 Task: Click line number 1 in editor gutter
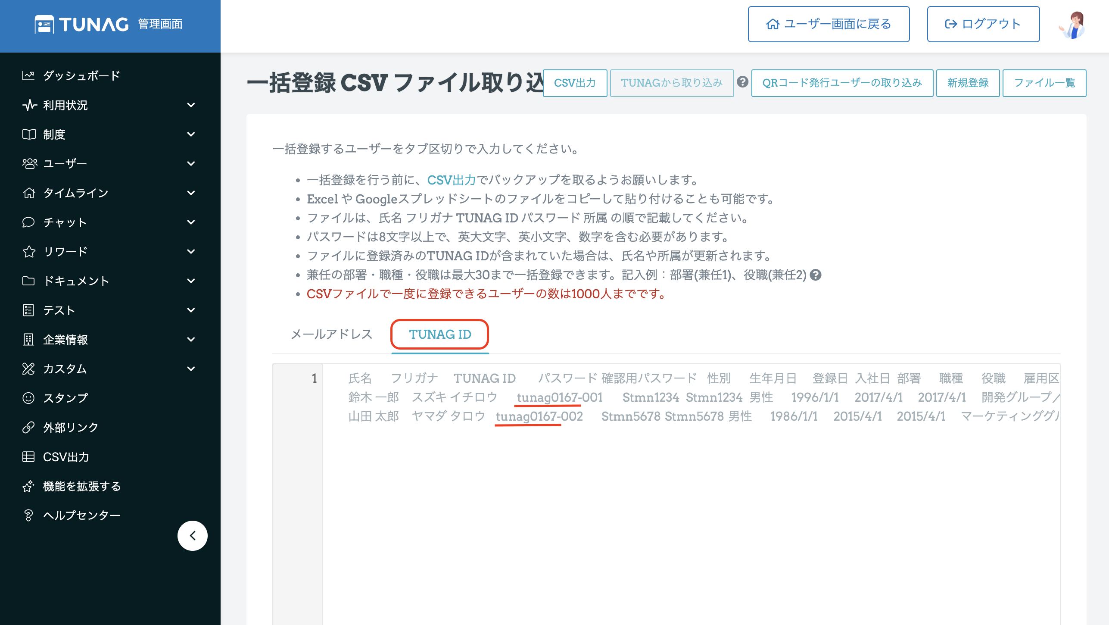[315, 378]
